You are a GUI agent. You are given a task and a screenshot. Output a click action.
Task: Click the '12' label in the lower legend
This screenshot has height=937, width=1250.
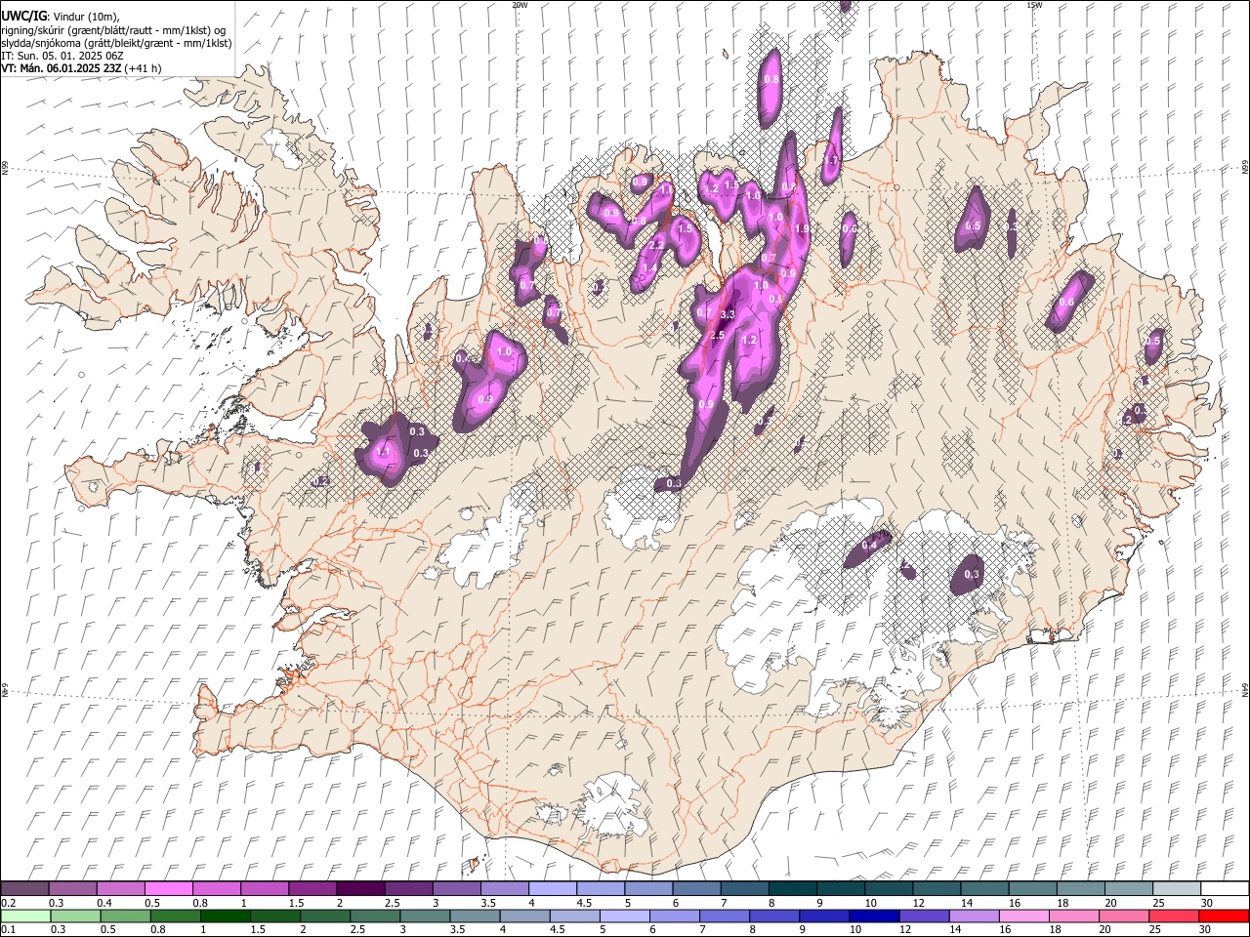click(904, 930)
